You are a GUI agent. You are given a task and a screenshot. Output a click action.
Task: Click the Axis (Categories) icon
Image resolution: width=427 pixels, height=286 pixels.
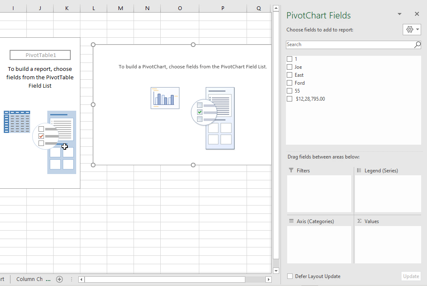[290, 221]
